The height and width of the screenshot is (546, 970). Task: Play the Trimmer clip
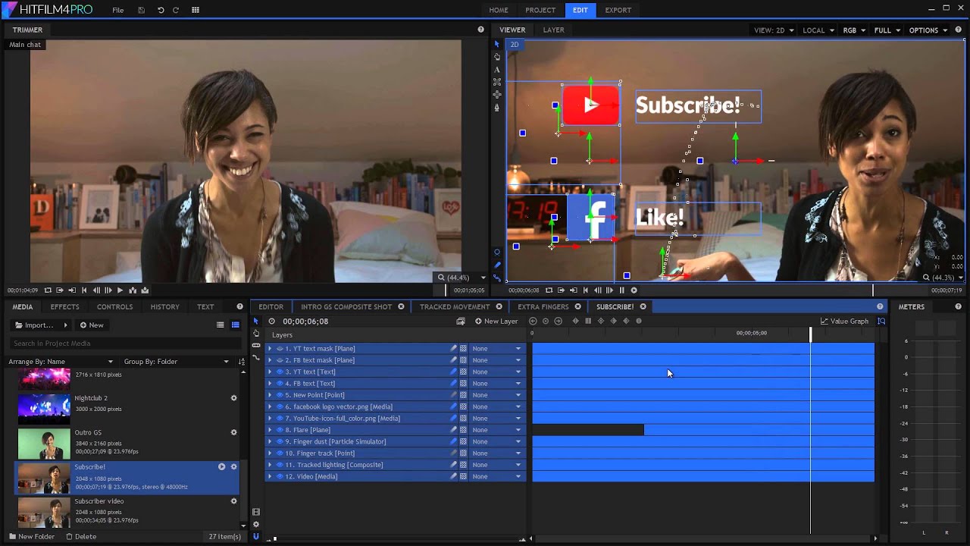(x=120, y=290)
